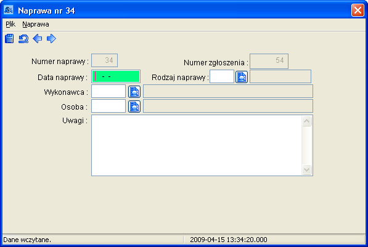Open the Naprawa menu
Screen dimensions: 368x247
coord(36,24)
